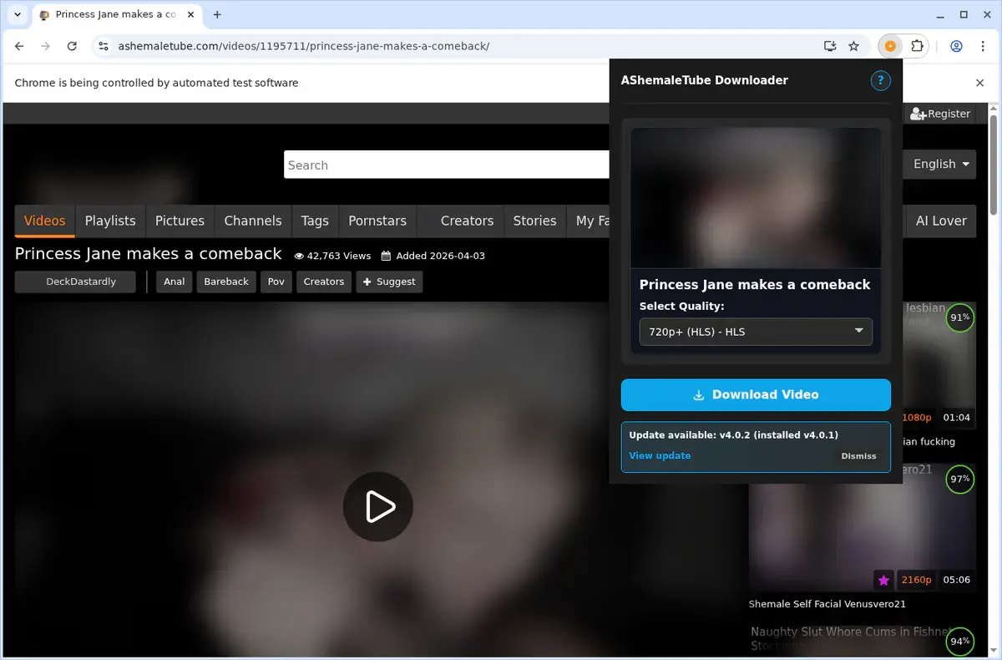Click the install app icon in address bar
This screenshot has height=660, width=1002.
pos(829,46)
